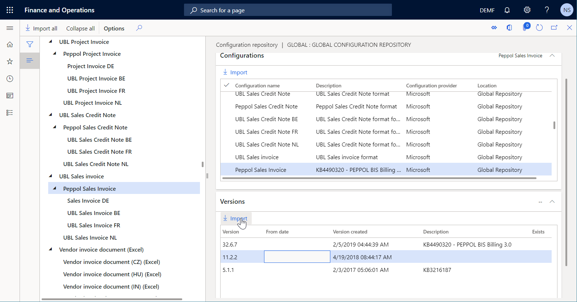Select UBL Project Invoice NL in the tree

pyautogui.click(x=92, y=103)
